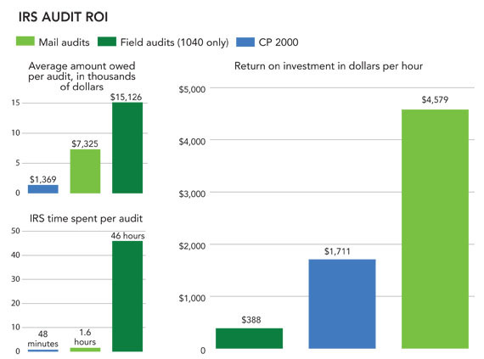Select the $388 field audits ROI bar
The height and width of the screenshot is (359, 484).
pyautogui.click(x=249, y=339)
